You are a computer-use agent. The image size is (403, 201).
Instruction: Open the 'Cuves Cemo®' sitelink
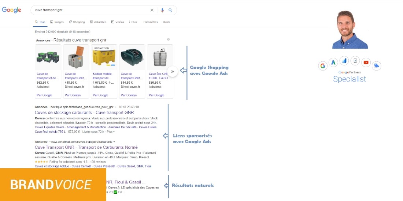pyautogui.click(x=81, y=166)
